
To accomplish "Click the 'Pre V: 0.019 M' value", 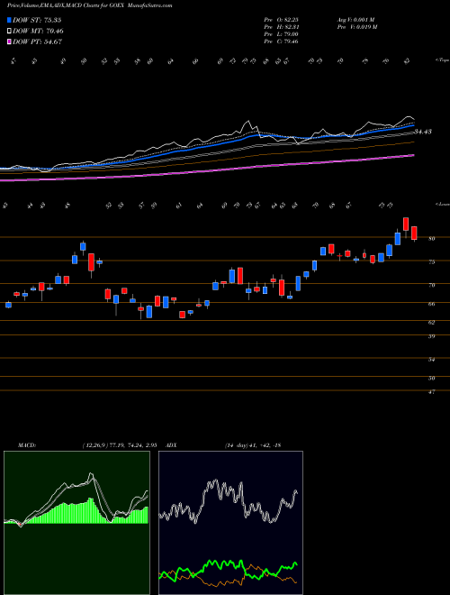I will point(357,27).
